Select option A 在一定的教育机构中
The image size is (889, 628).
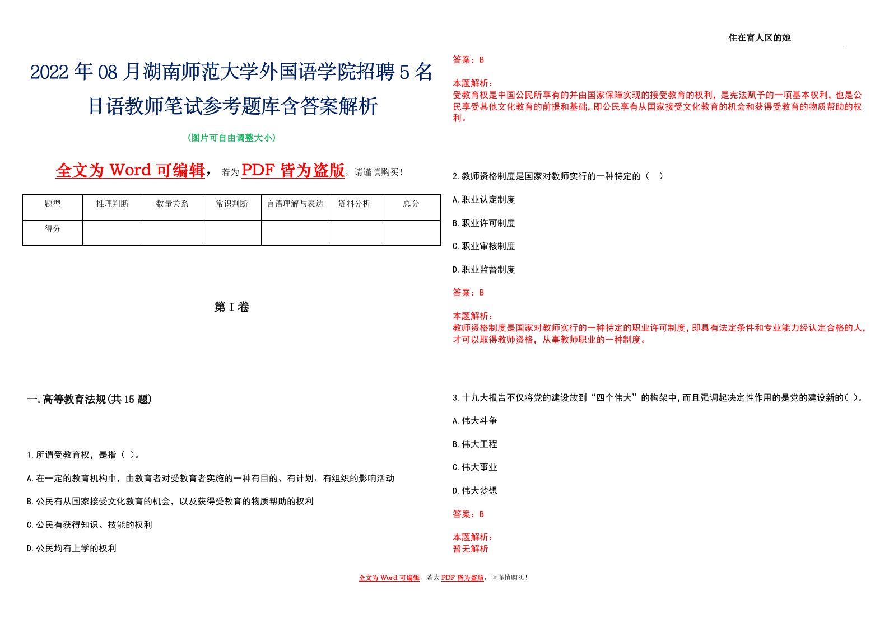(211, 479)
